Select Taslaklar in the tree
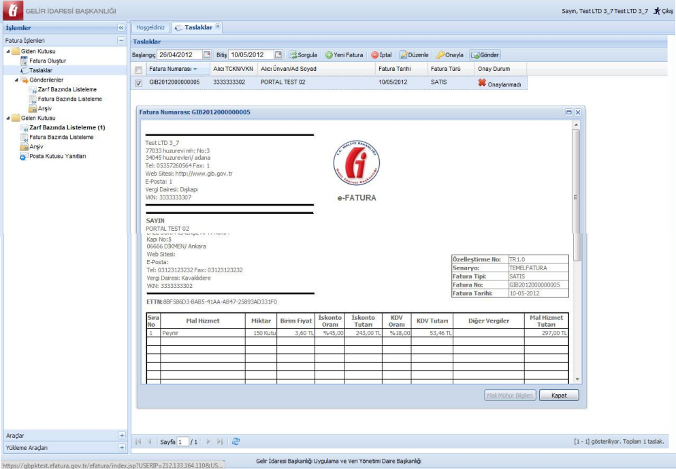The image size is (676, 469). (x=41, y=70)
